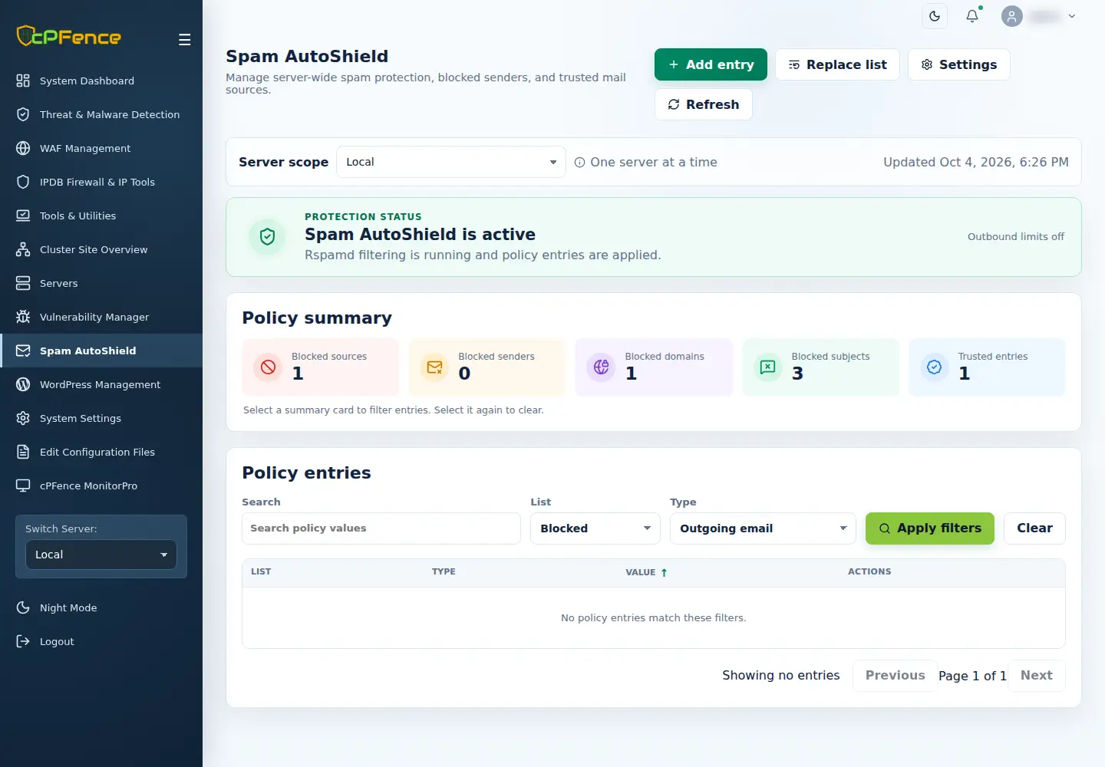This screenshot has height=767, width=1105.
Task: Click Replace list button
Action: tap(837, 64)
